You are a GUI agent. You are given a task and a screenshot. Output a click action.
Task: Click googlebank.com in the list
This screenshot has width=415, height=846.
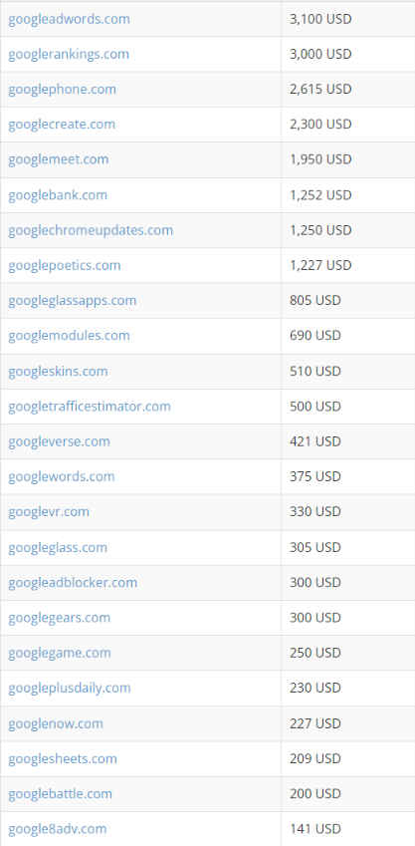click(x=58, y=195)
